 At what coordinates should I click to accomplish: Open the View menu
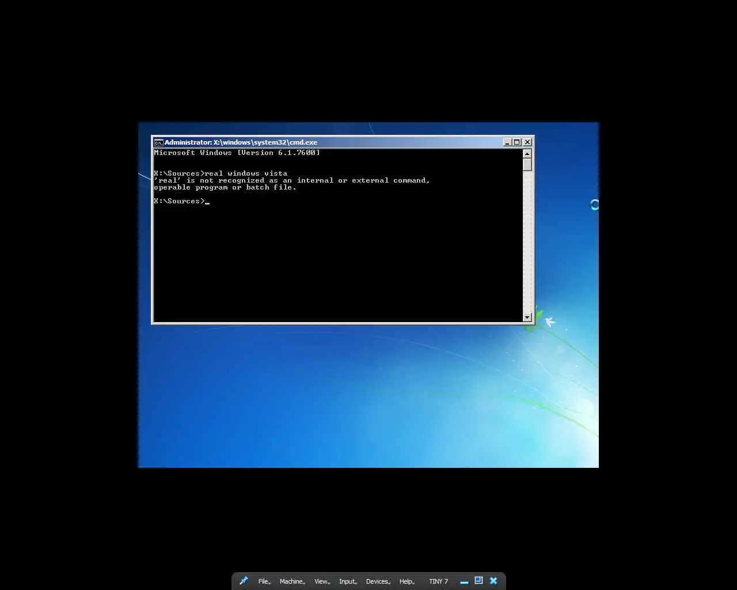pyautogui.click(x=322, y=581)
